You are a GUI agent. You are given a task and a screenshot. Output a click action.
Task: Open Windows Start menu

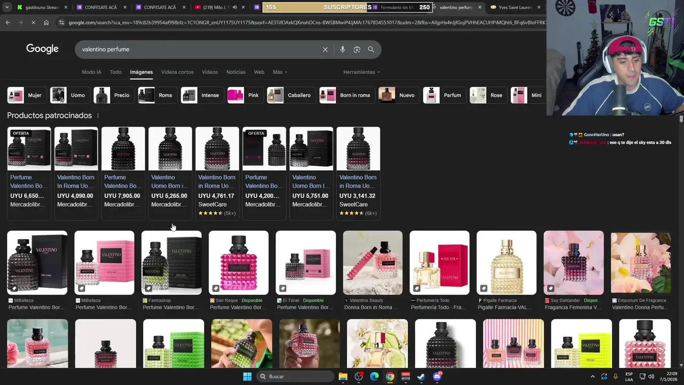click(x=247, y=376)
